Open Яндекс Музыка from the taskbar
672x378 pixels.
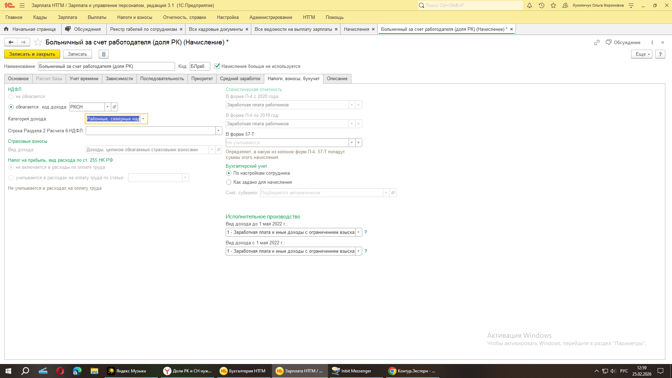127,371
